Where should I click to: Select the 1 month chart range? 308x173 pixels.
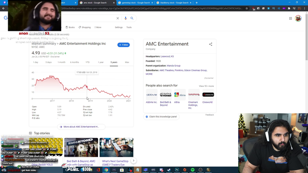(x=62, y=62)
